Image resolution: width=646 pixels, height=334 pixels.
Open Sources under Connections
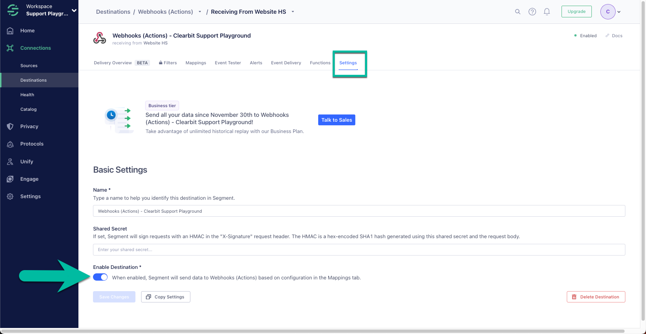[29, 66]
